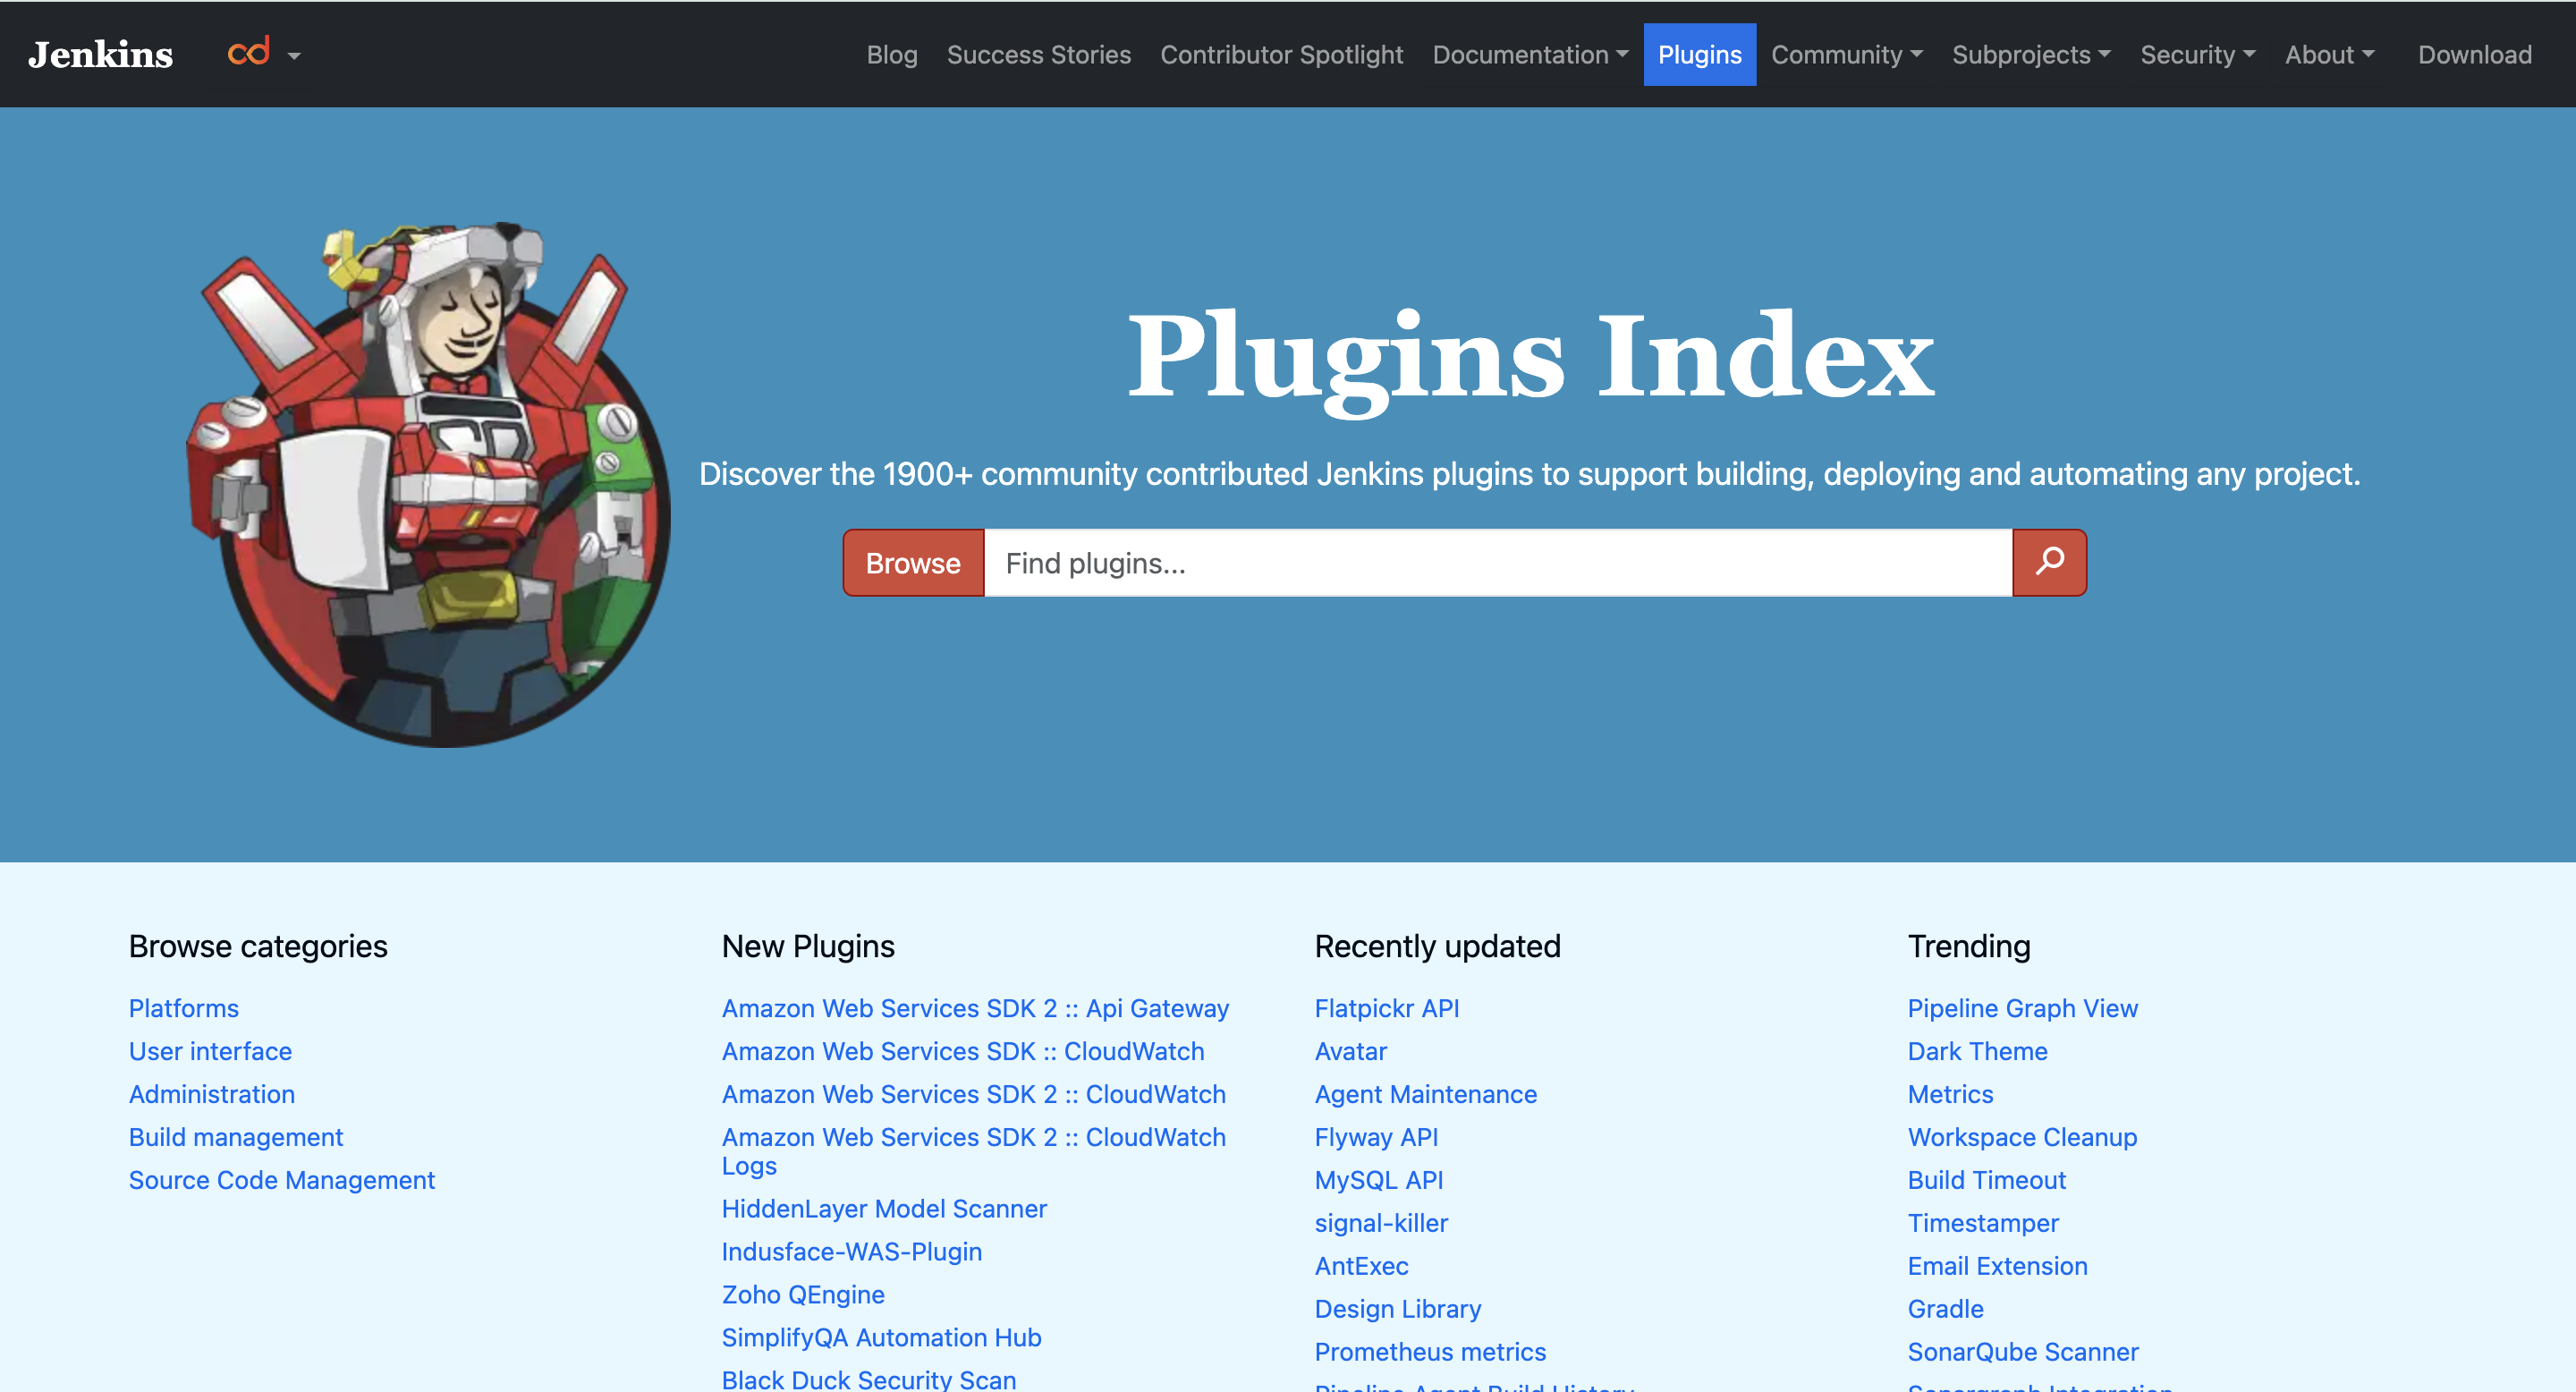Switch to the Blog page
The width and height of the screenshot is (2576, 1392).
coord(891,55)
